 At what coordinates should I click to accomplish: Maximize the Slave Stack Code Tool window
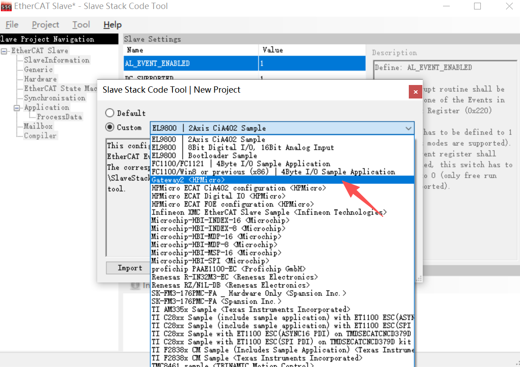click(477, 6)
